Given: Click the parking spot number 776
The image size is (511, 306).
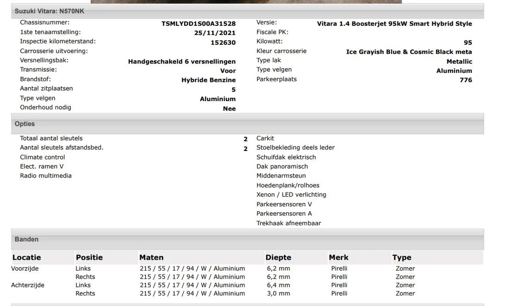Looking at the screenshot, I should [466, 80].
